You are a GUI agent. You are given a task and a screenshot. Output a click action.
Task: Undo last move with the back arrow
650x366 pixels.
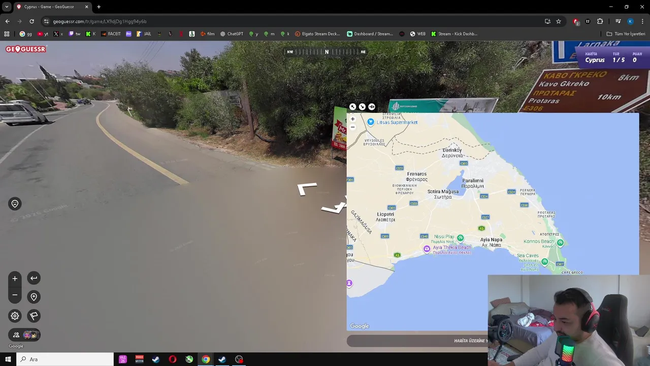[x=34, y=278]
